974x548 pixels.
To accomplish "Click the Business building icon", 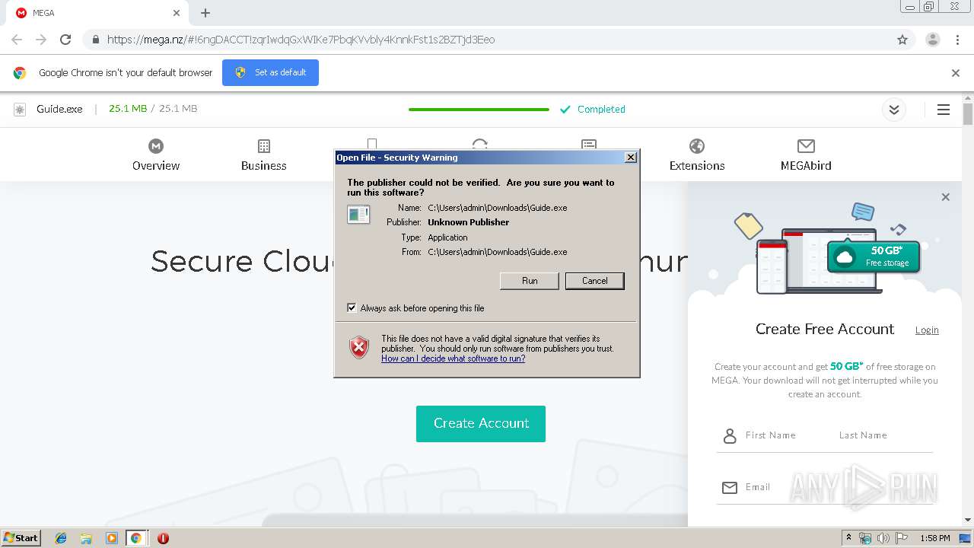I will click(x=264, y=145).
